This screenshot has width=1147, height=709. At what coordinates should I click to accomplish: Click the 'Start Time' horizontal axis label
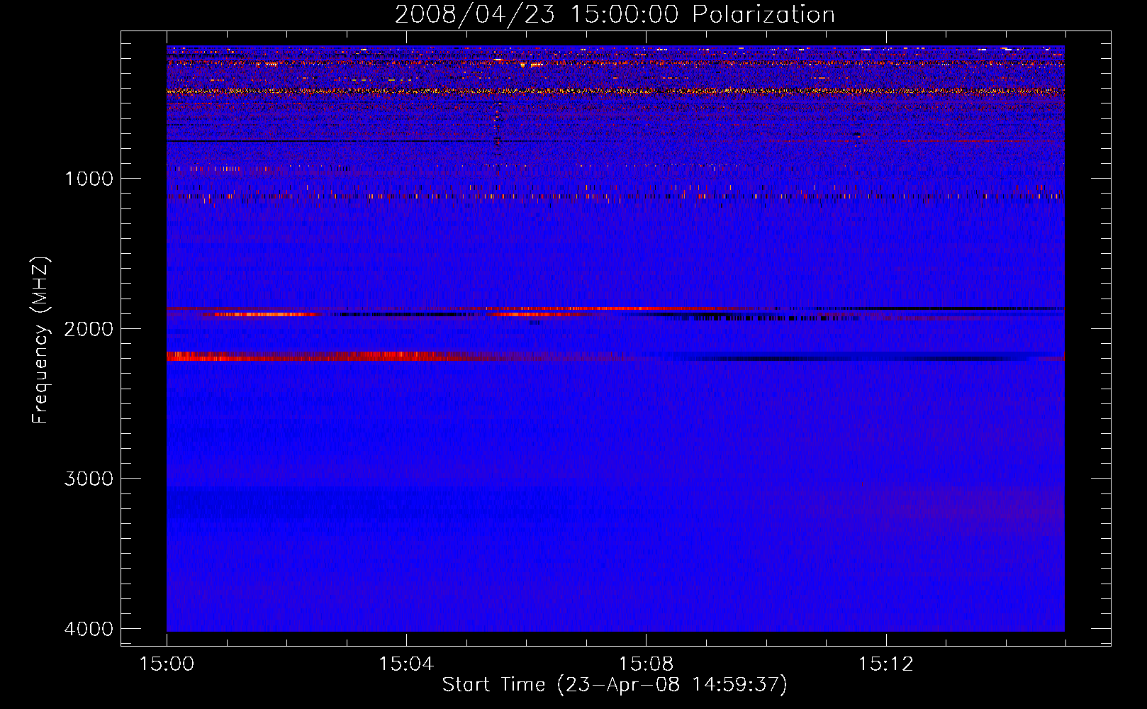pos(615,684)
